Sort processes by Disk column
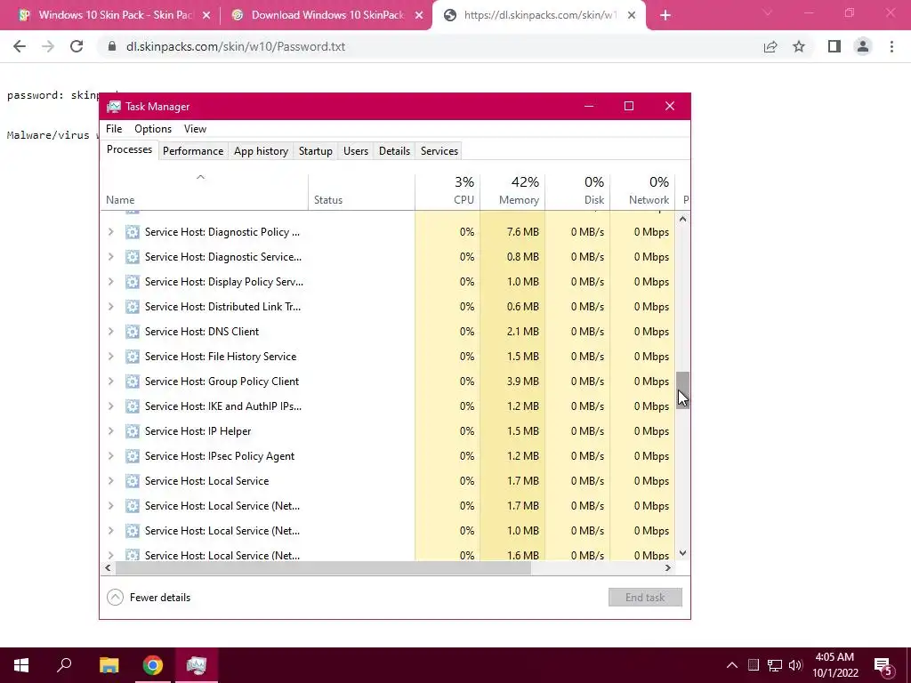911x683 pixels. [577, 192]
